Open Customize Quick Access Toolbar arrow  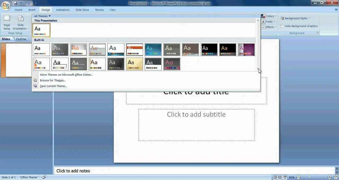(x=36, y=3)
